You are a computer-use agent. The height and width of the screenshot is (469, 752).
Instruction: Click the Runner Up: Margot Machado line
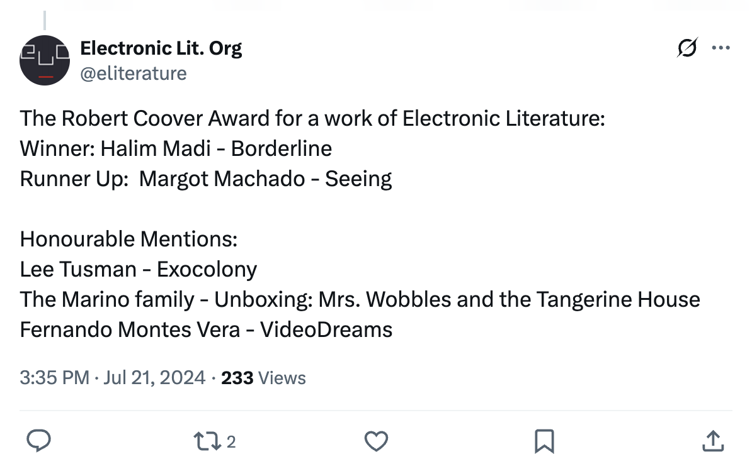pyautogui.click(x=206, y=179)
